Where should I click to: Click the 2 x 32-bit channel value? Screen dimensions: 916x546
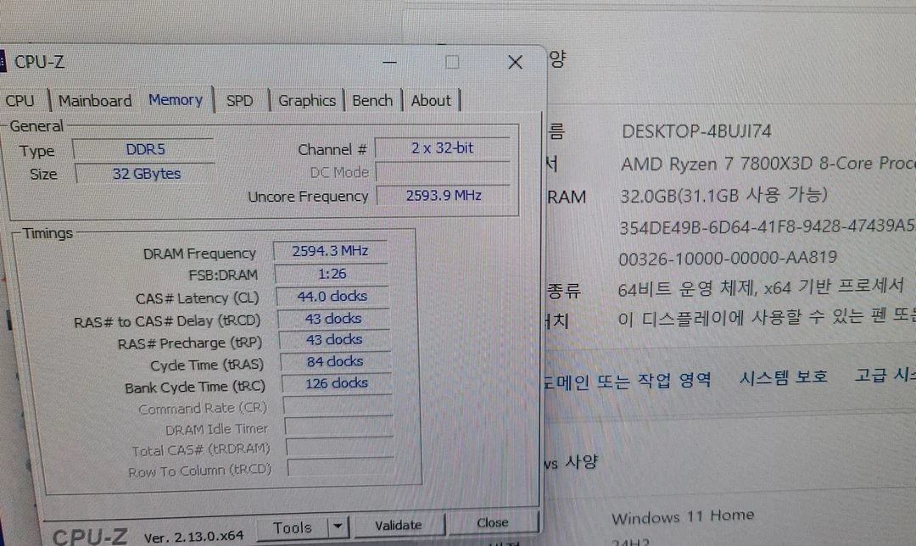(x=442, y=148)
